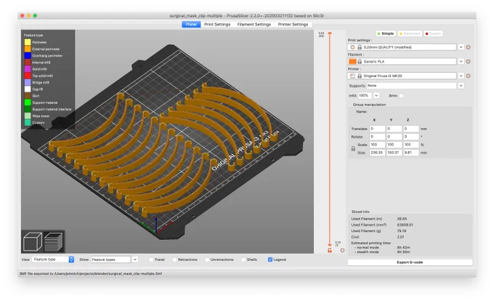
Task: Enable the Brim checkbox
Action: pos(401,95)
